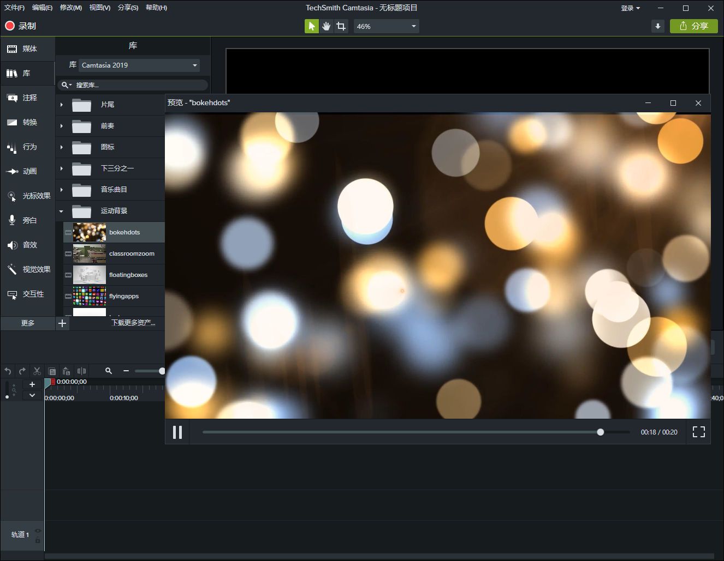Viewport: 724px width, 561px height.
Task: Expand the 前奏 folder
Action: coord(61,126)
